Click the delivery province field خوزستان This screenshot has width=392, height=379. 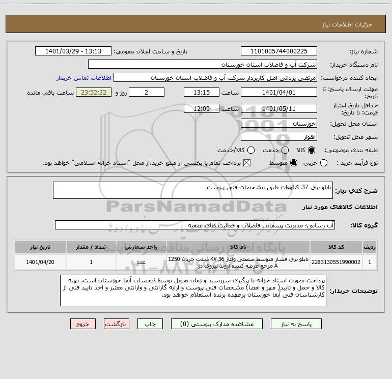(x=279, y=124)
